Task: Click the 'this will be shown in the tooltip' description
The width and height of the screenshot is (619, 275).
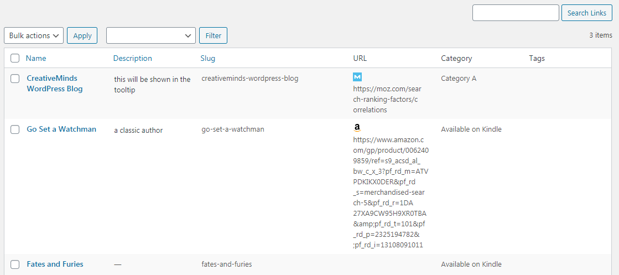Action: pyautogui.click(x=152, y=85)
